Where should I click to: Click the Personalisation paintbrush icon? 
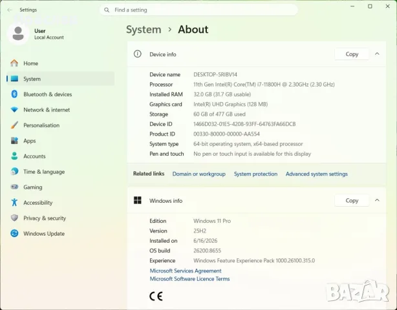[x=14, y=125]
